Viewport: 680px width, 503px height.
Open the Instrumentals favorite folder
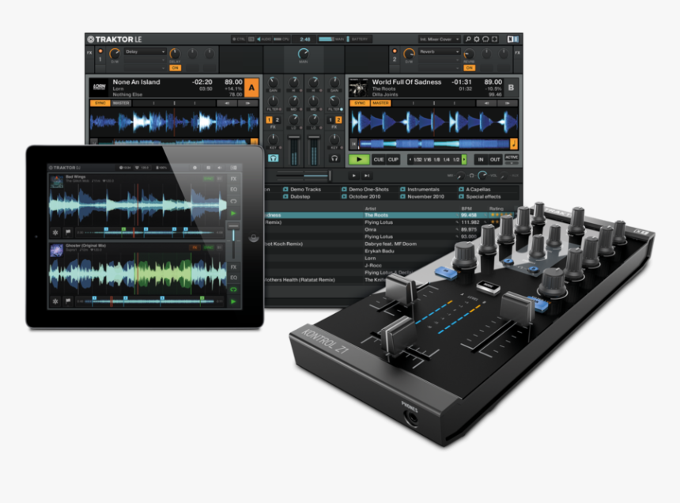420,190
